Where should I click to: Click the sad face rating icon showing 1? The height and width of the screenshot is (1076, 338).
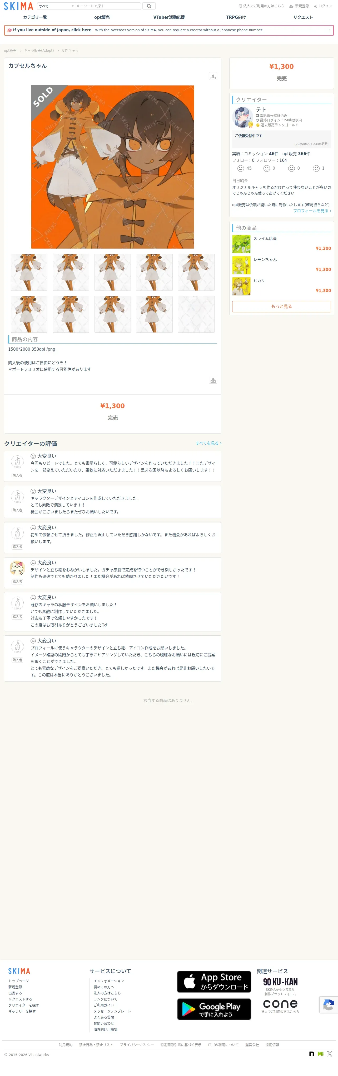click(316, 168)
